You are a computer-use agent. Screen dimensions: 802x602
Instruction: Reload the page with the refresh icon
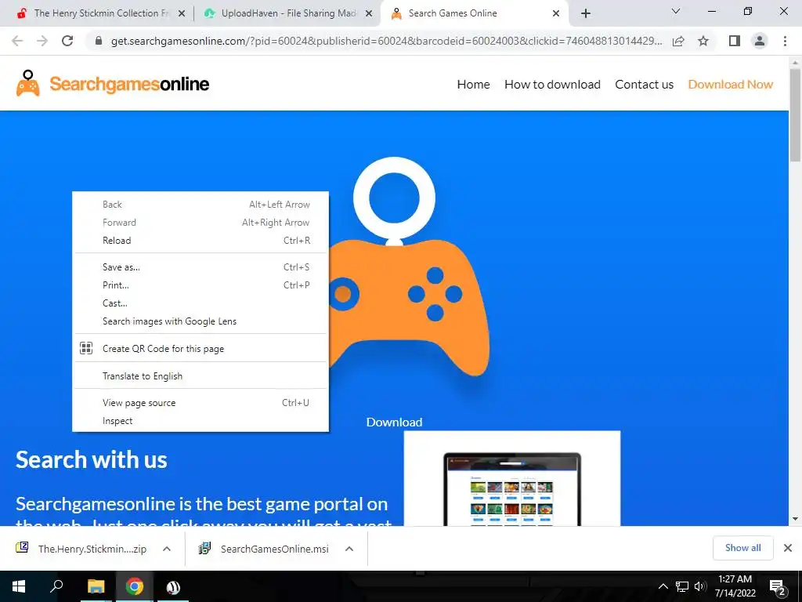(67, 41)
